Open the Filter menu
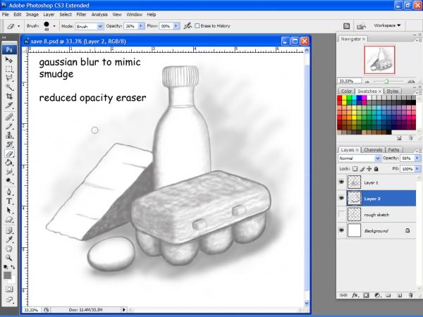Viewport: 423px width, 317px height. (81, 15)
